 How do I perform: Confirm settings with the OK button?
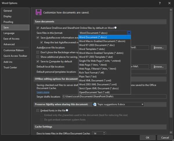[148, 138]
